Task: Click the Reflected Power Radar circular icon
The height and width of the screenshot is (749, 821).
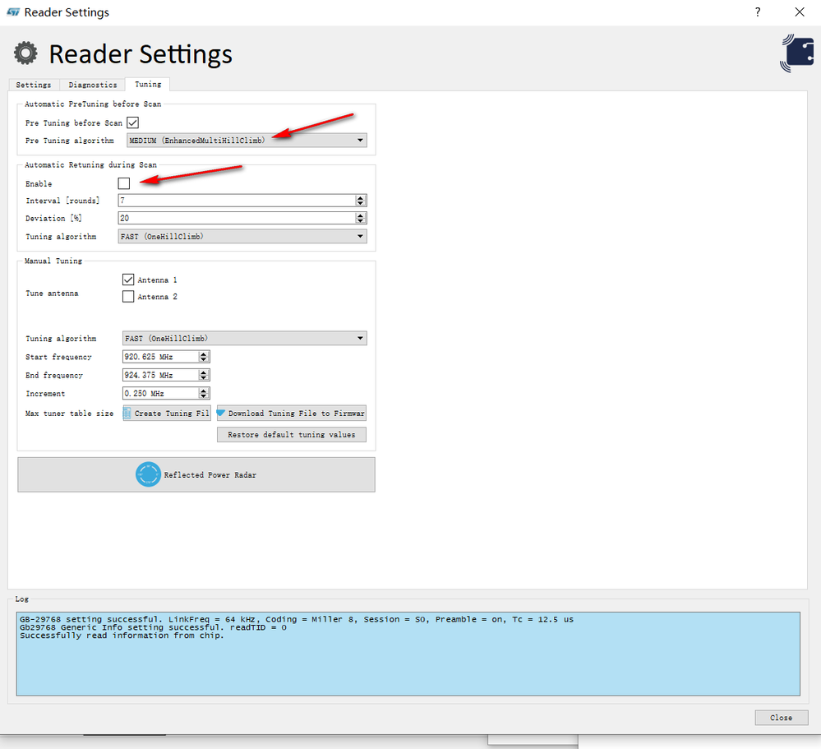Action: coord(148,474)
